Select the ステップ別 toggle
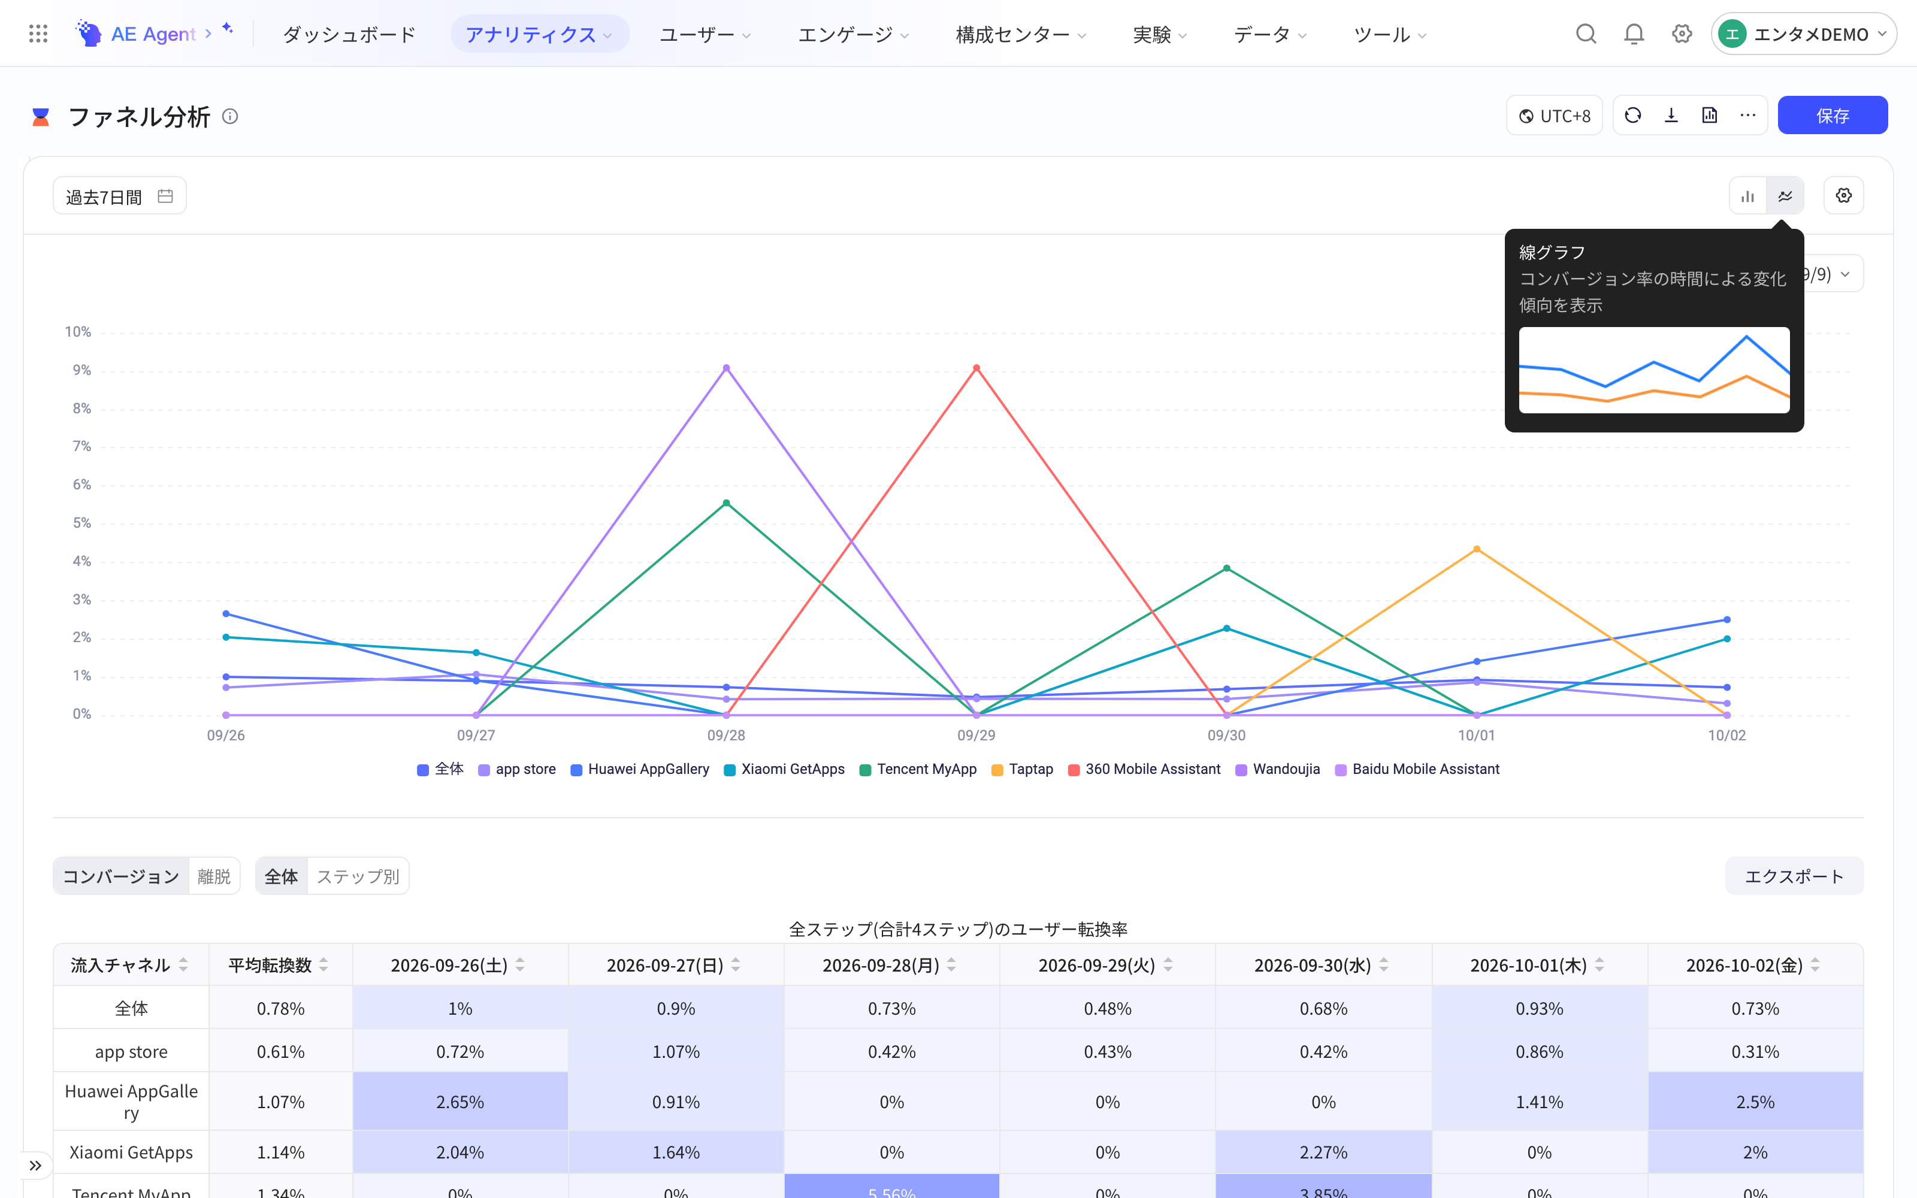1917x1198 pixels. (358, 876)
